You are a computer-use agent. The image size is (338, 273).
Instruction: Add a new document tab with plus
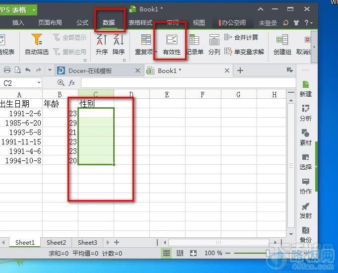(x=240, y=70)
